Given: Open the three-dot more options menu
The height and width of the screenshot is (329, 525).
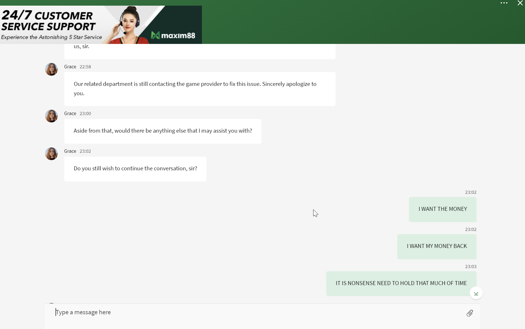Looking at the screenshot, I should (x=504, y=3).
